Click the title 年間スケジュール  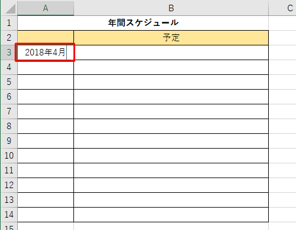143,23
